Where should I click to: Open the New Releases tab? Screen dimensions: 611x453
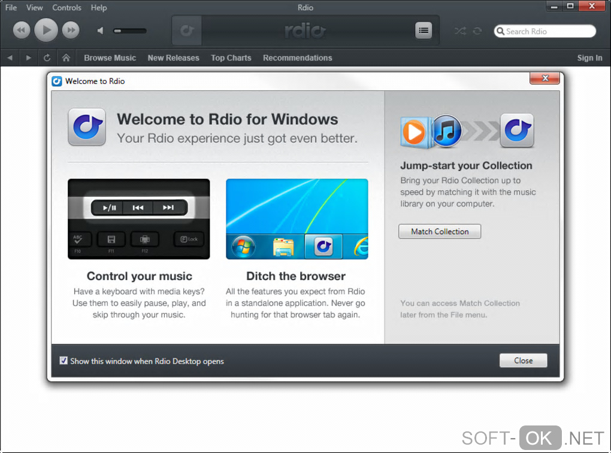point(173,58)
